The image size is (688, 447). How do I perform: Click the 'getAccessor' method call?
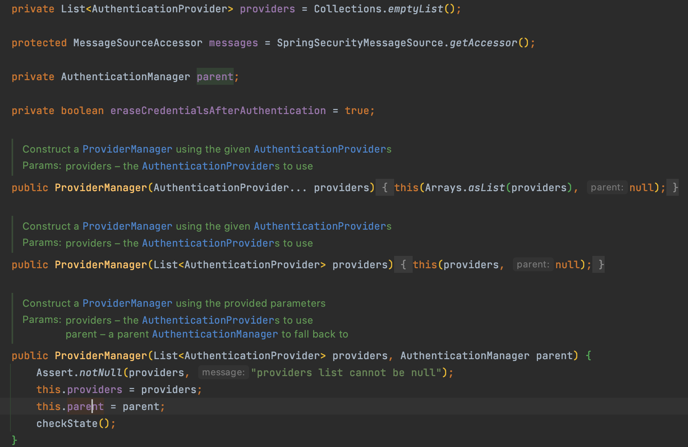tap(483, 43)
